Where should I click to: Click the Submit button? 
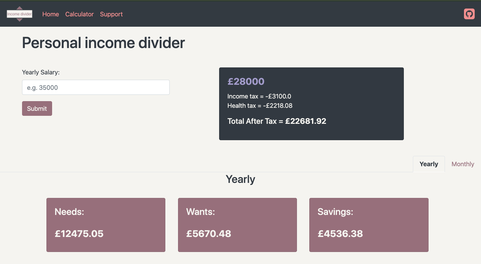click(x=37, y=108)
